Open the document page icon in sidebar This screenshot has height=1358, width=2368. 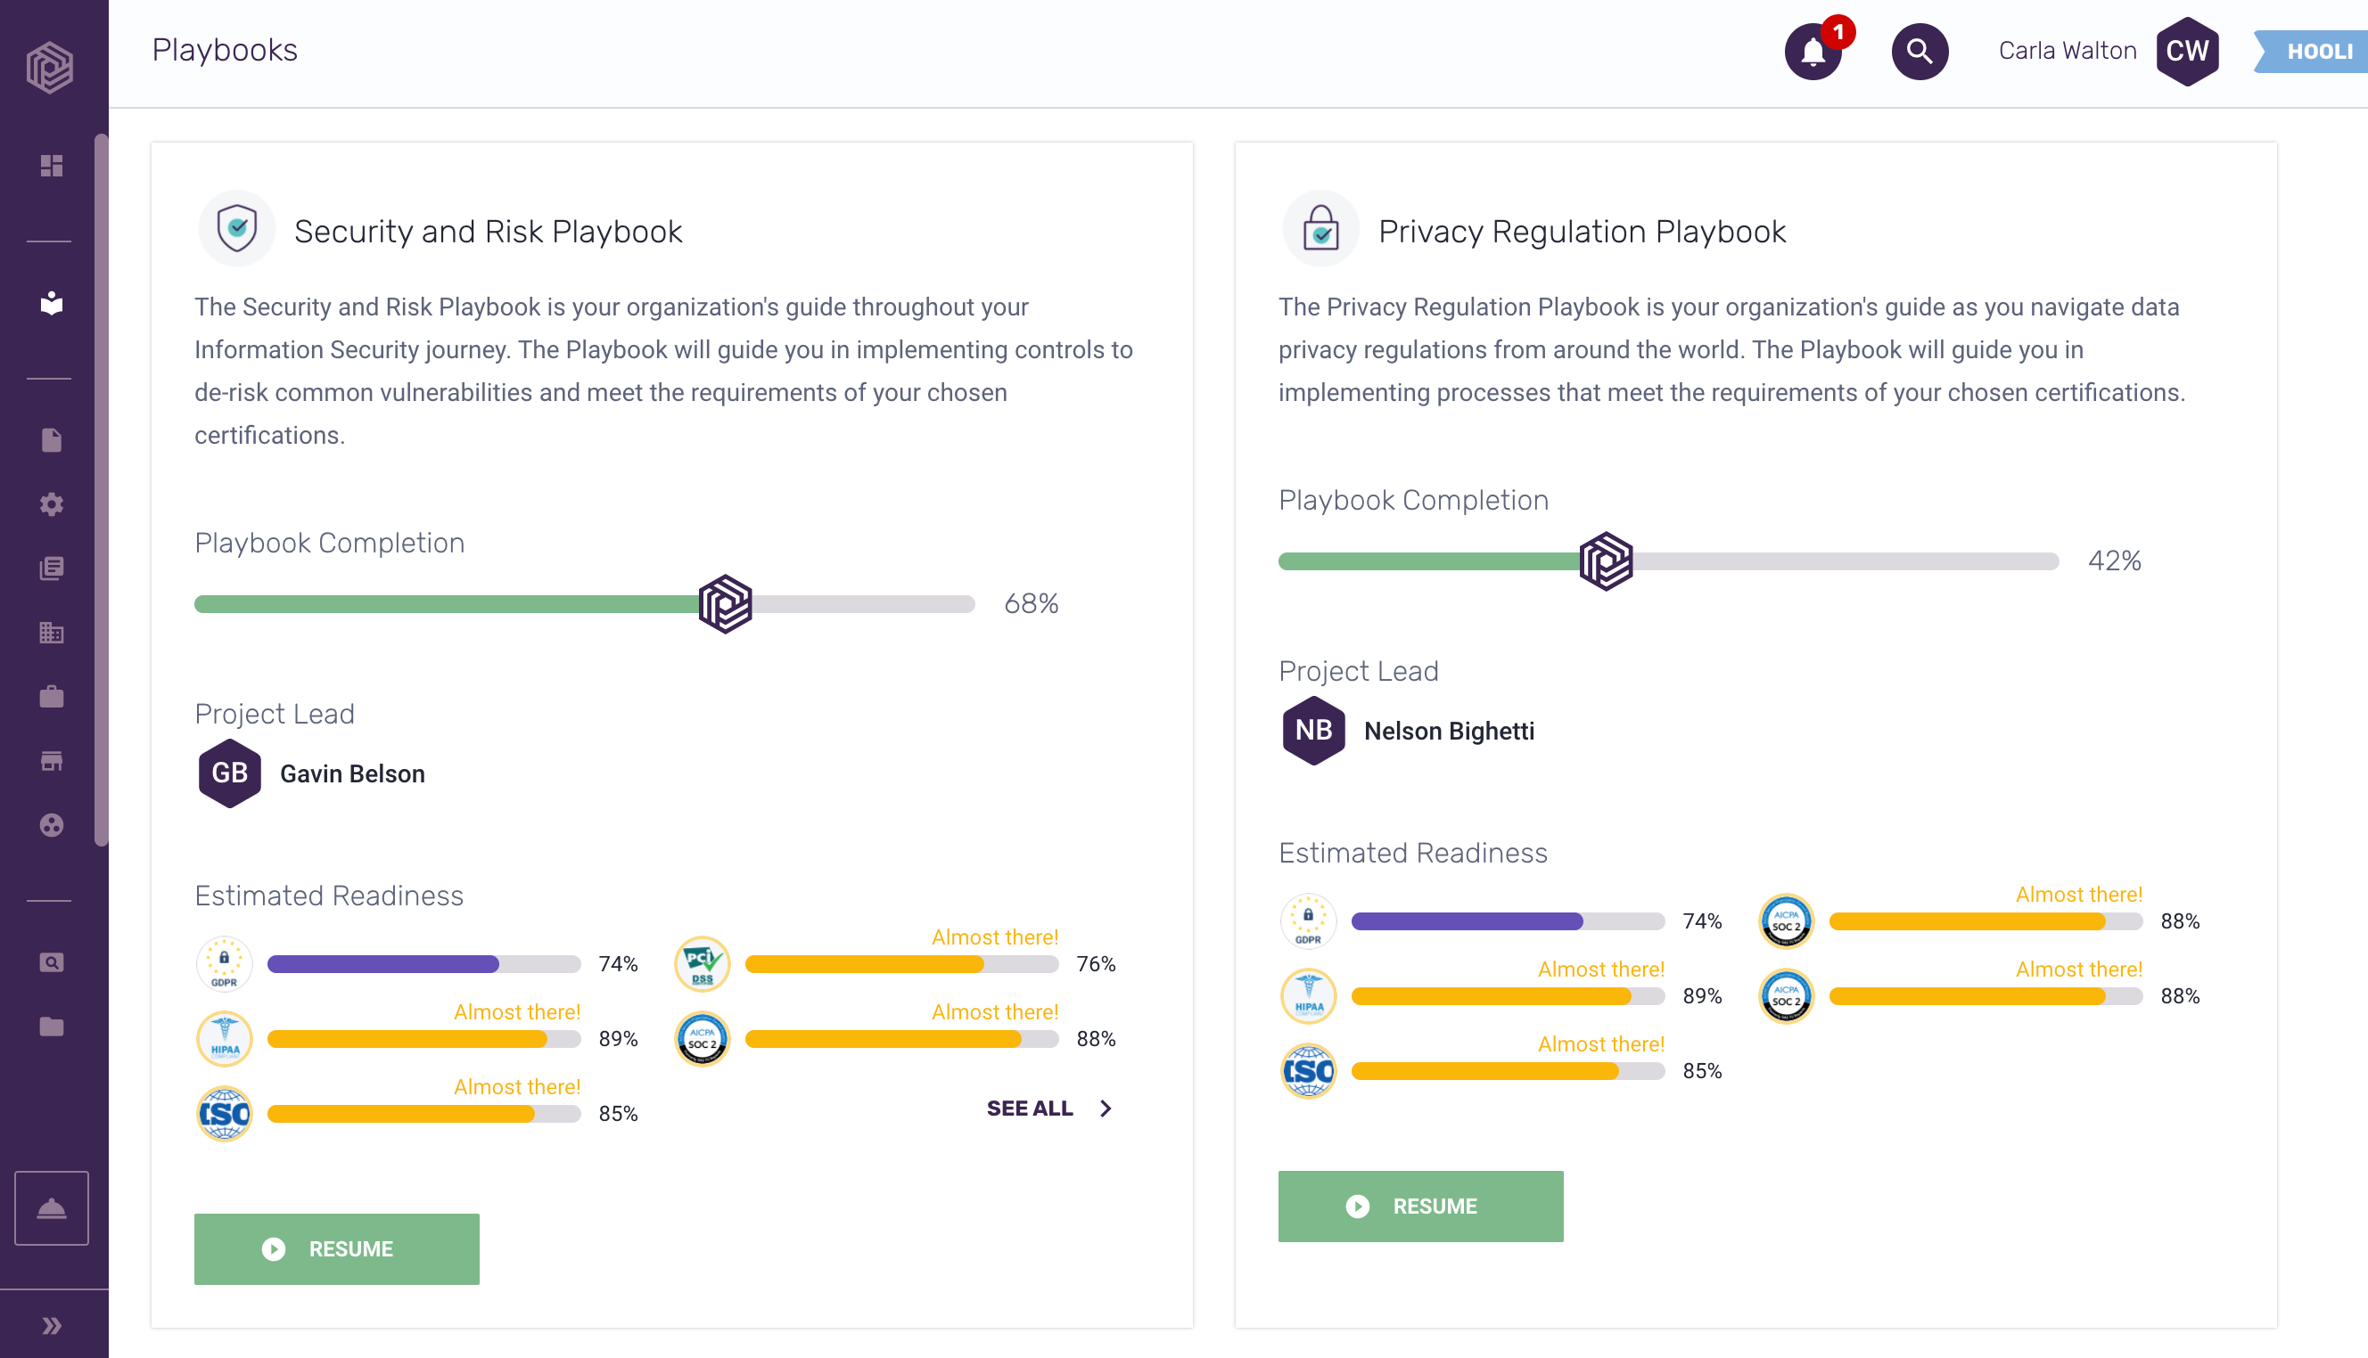pos(52,440)
